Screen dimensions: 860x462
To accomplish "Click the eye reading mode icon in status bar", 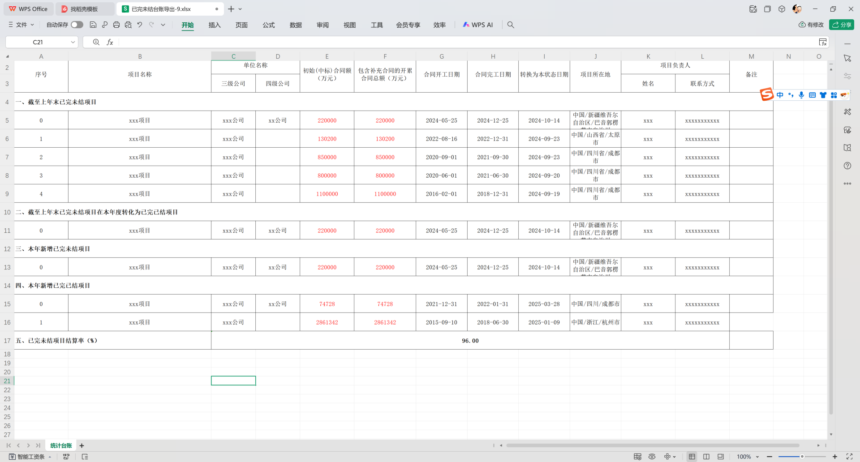I will (x=652, y=457).
